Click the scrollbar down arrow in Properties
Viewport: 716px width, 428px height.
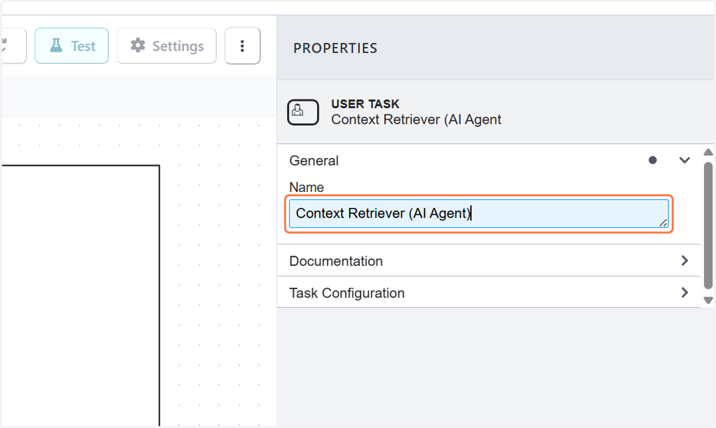click(x=708, y=300)
